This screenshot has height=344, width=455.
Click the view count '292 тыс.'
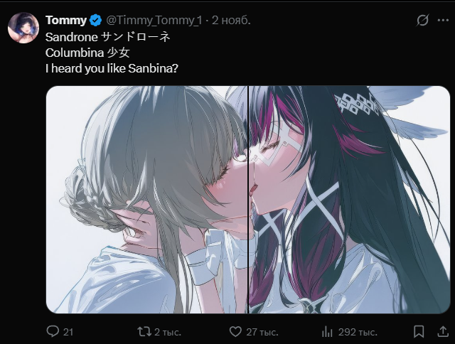pyautogui.click(x=358, y=332)
